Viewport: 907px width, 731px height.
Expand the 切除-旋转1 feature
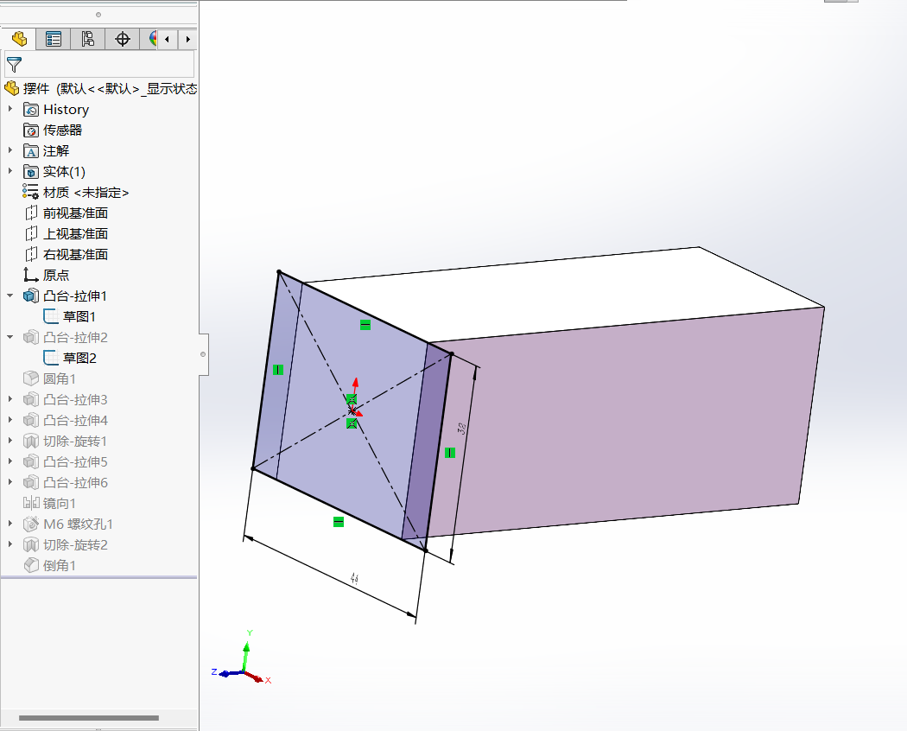(10, 441)
